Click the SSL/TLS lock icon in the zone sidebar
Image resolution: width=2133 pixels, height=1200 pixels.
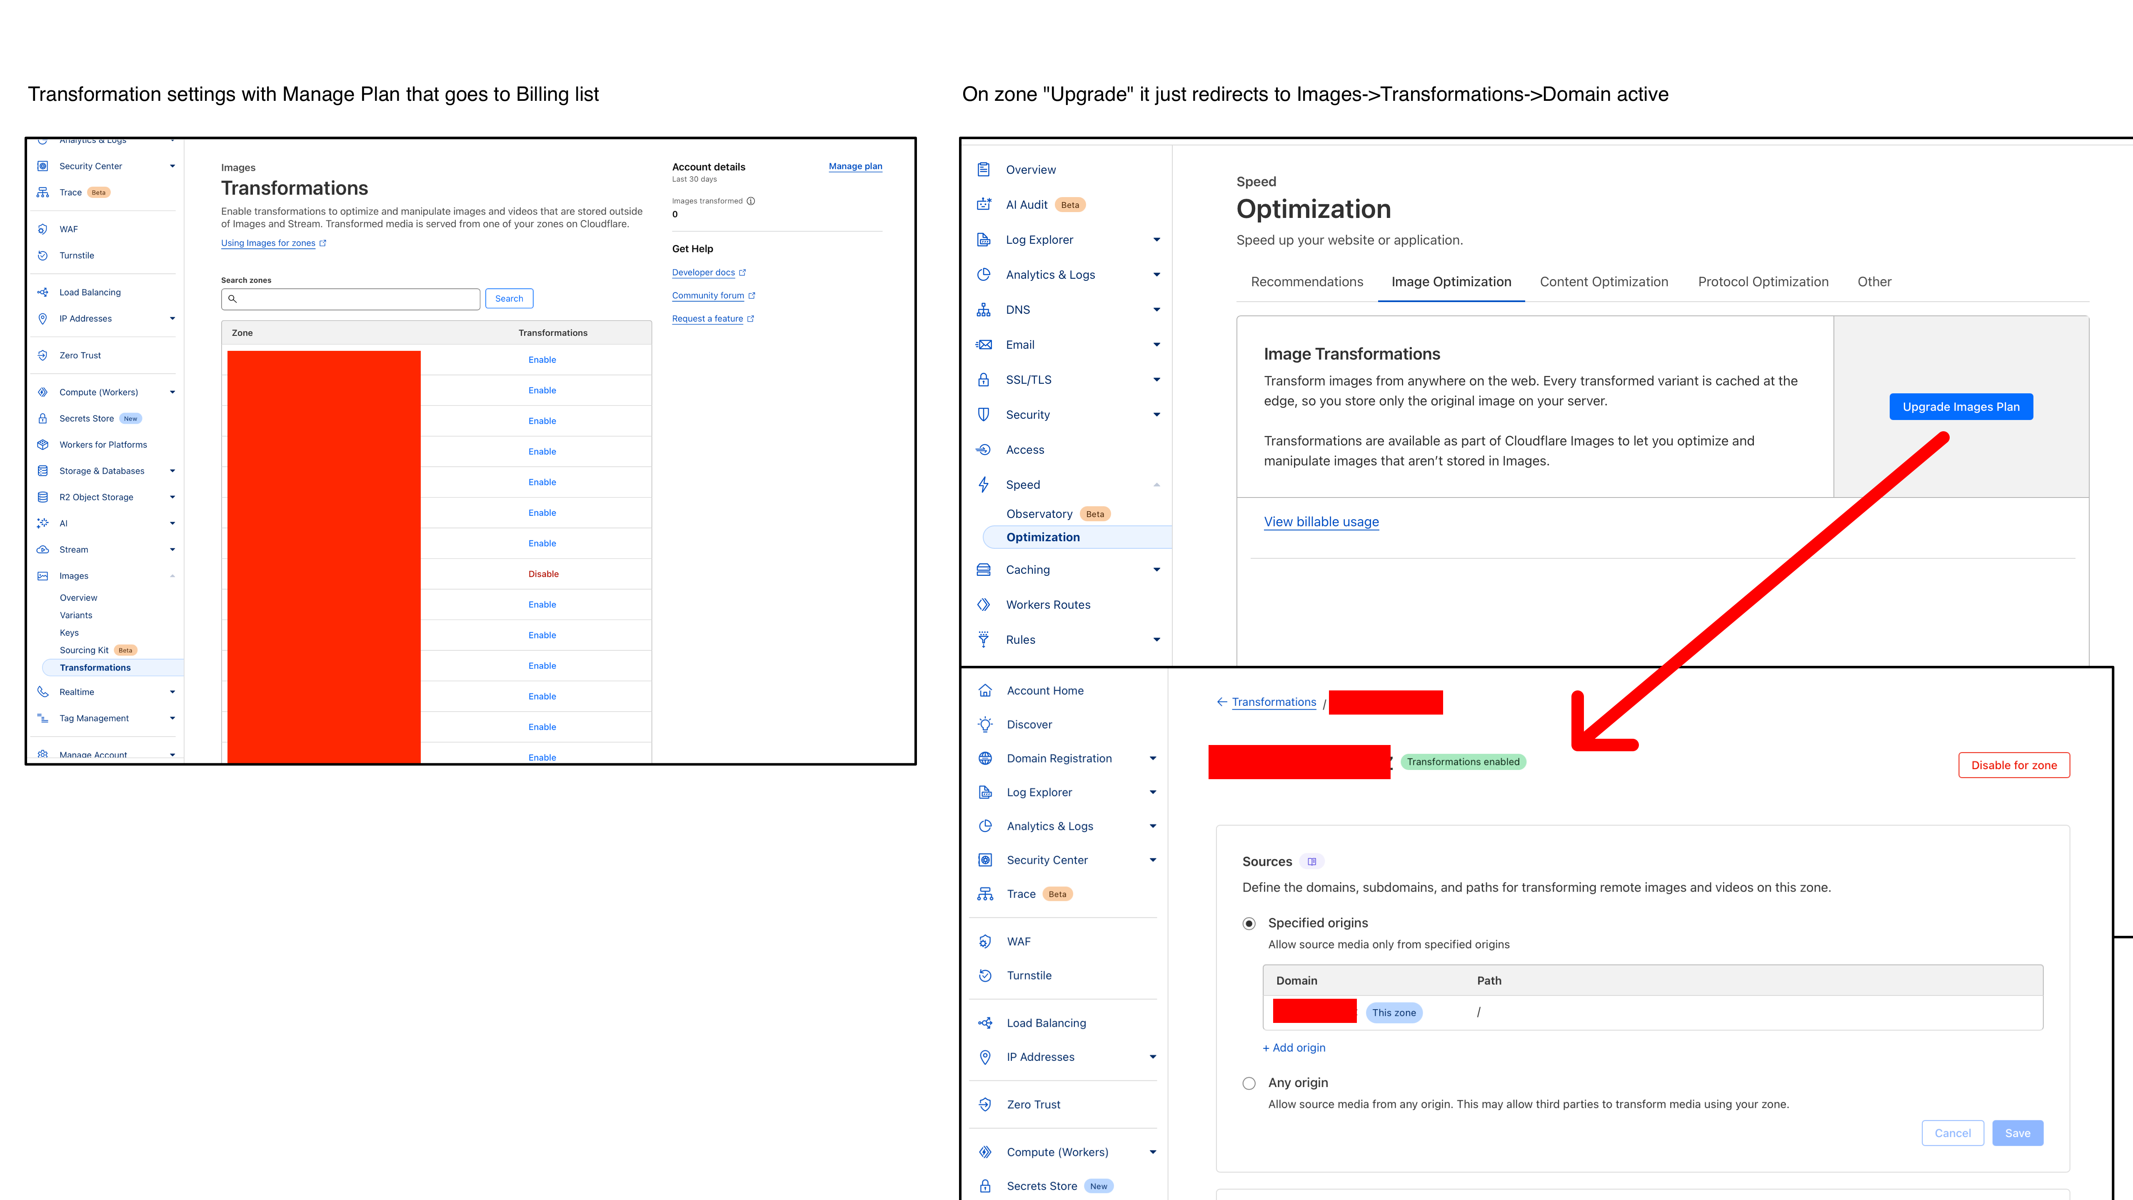tap(984, 380)
